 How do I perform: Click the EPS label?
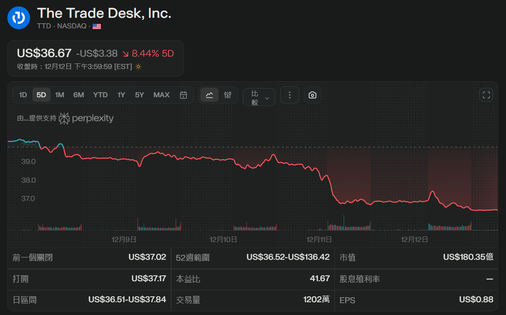347,300
